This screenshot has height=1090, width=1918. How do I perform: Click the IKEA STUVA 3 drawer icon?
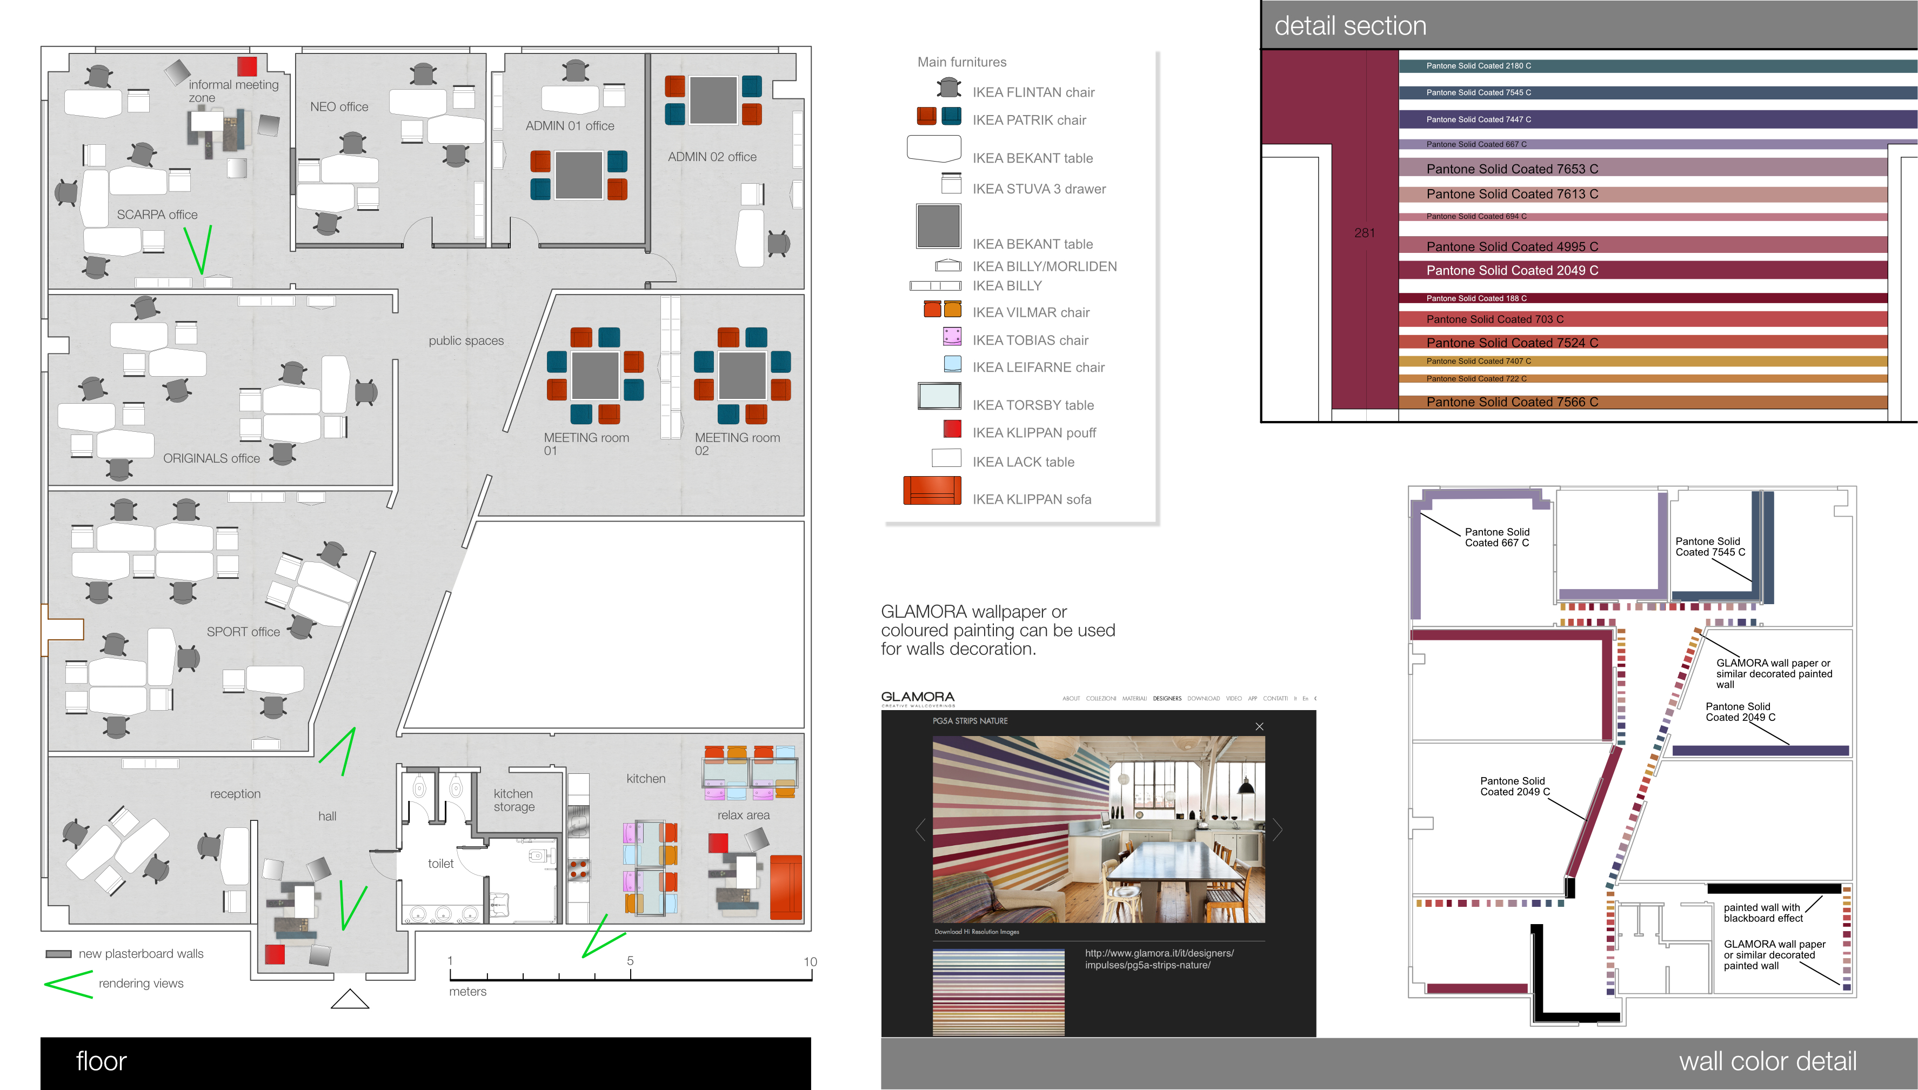tap(951, 183)
